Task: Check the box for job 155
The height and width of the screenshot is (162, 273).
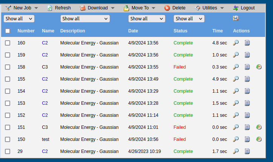Action: pos(8,79)
